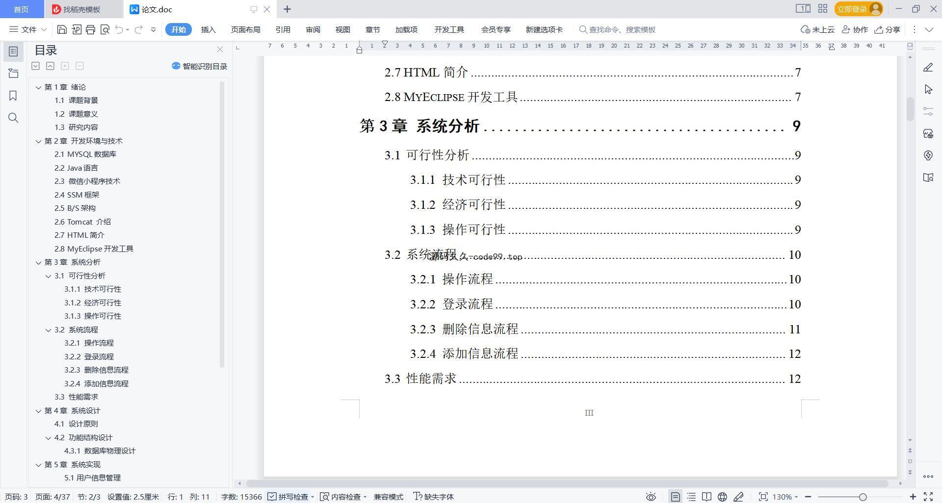Click the fit page icon beside zoom percent
The height and width of the screenshot is (503, 942).
coord(763,497)
